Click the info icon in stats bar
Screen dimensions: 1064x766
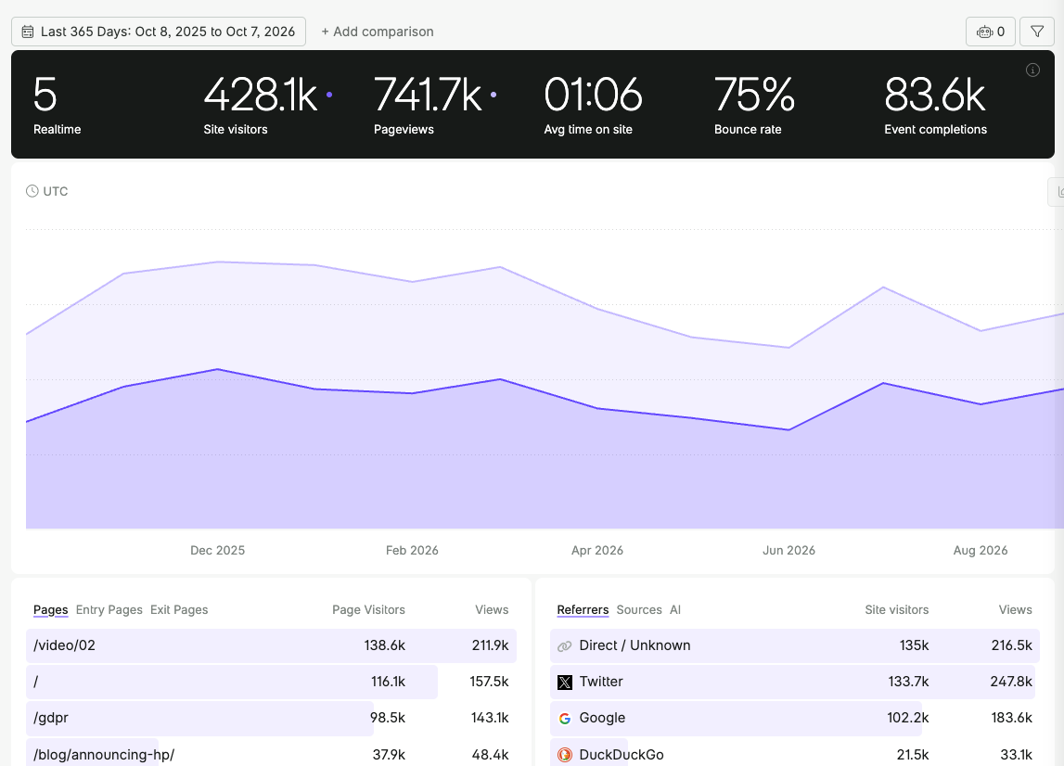1032,70
